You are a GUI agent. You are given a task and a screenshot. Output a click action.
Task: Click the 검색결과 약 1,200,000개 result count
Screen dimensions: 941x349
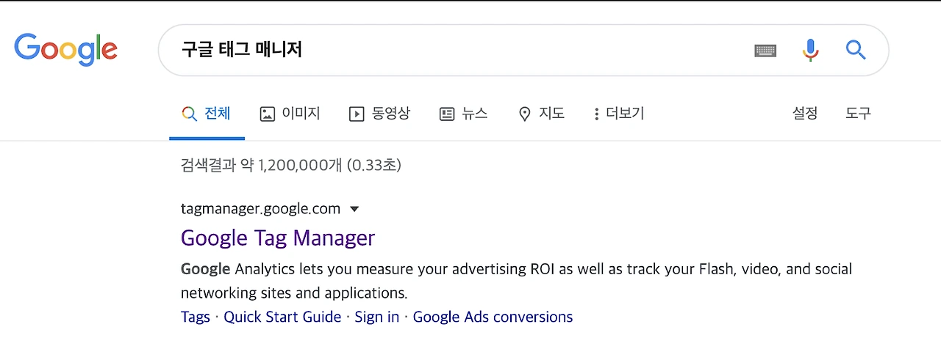(x=290, y=165)
